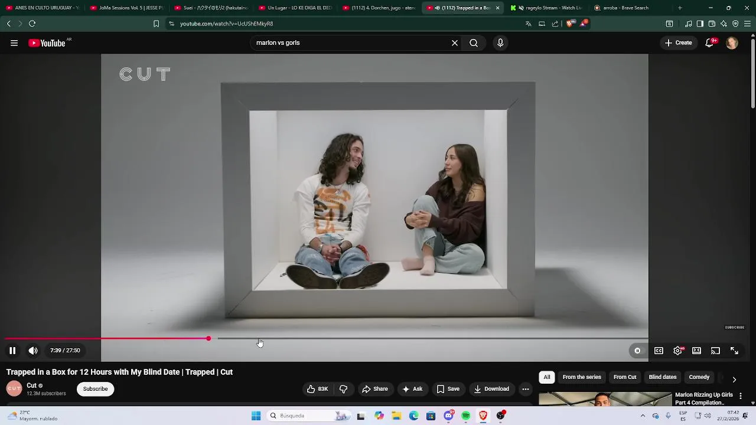Translate the page from address bar icon
The width and height of the screenshot is (756, 425).
point(528,24)
